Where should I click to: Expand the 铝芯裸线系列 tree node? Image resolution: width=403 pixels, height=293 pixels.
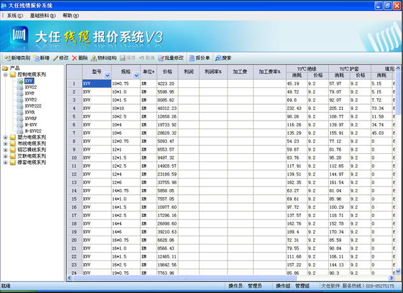tap(5, 150)
